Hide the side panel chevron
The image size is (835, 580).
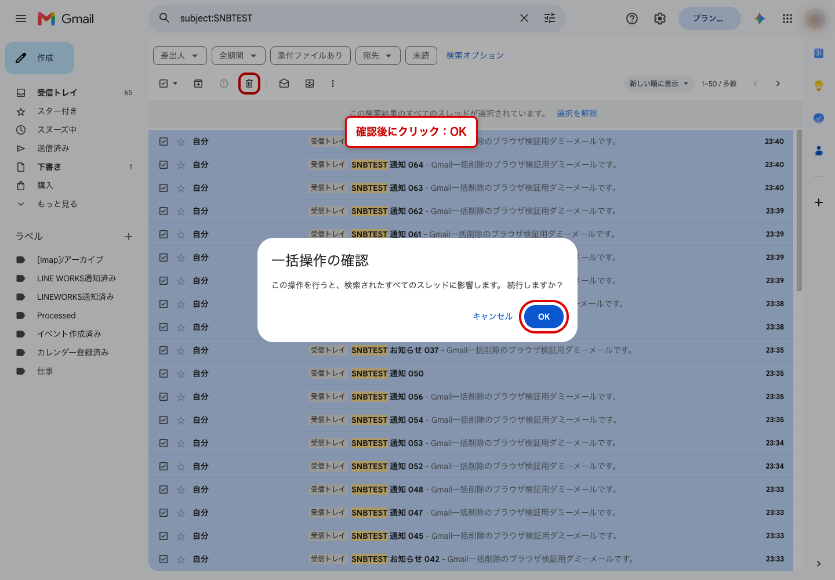coord(819,564)
